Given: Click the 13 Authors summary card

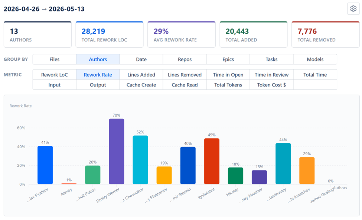Looking at the screenshot, I should 37,34.
